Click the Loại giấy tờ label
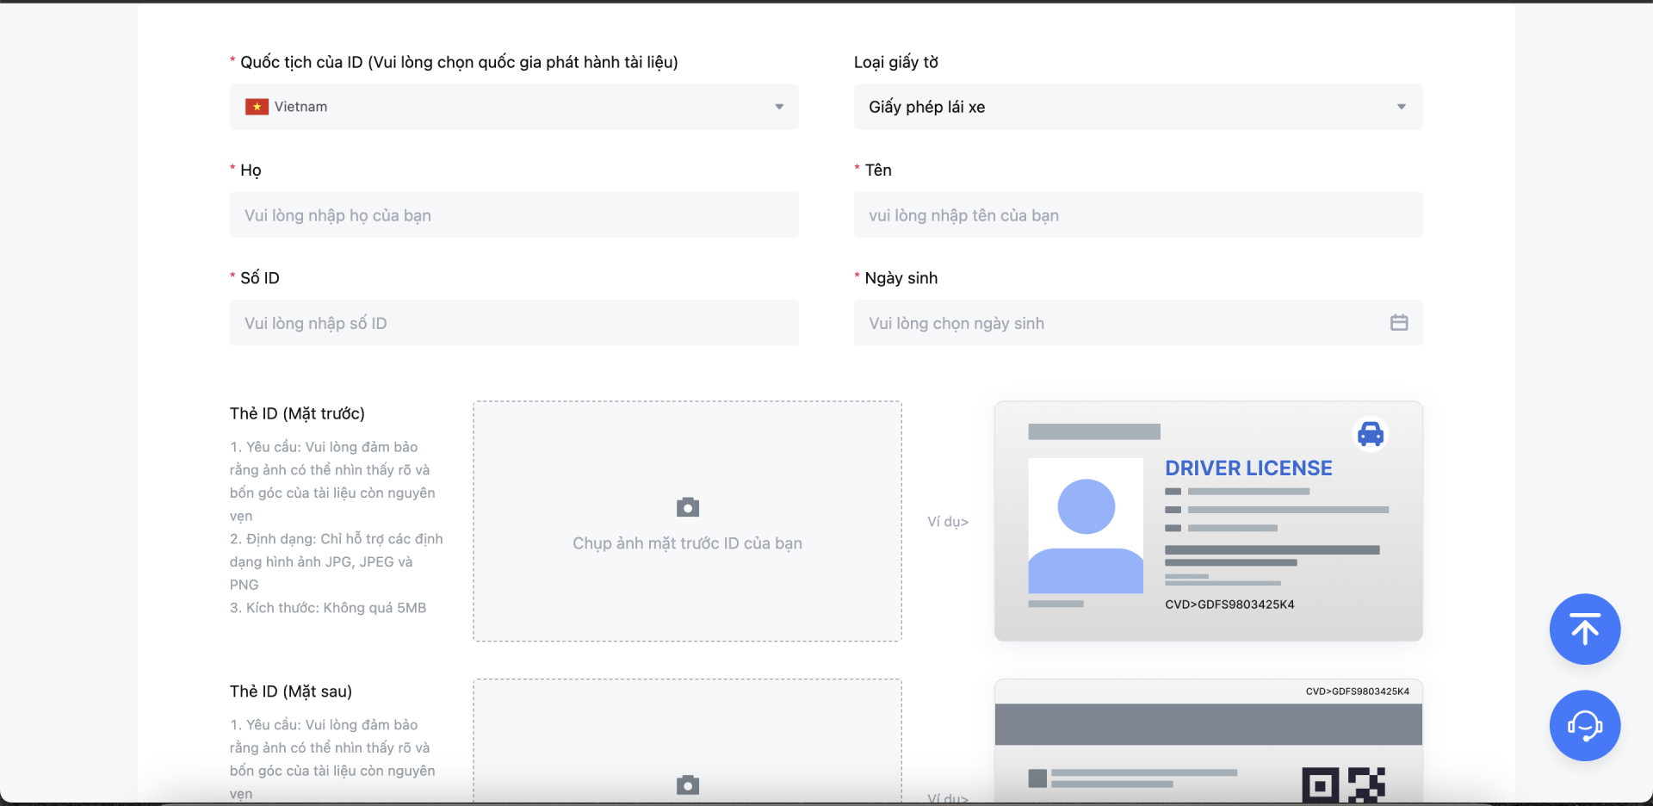 point(896,62)
